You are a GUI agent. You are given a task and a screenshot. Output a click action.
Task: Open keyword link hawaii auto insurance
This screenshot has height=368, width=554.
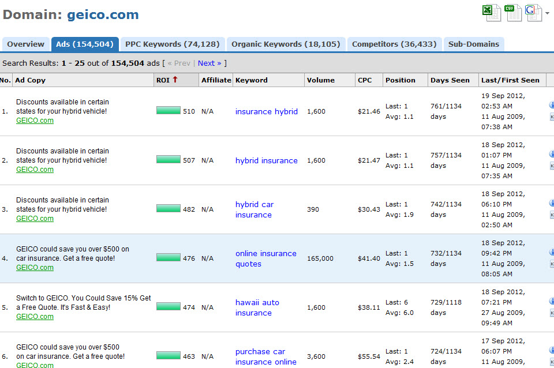[257, 307]
